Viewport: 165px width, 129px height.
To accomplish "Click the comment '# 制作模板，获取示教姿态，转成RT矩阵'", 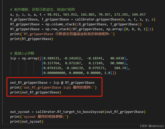I will tap(43, 10).
